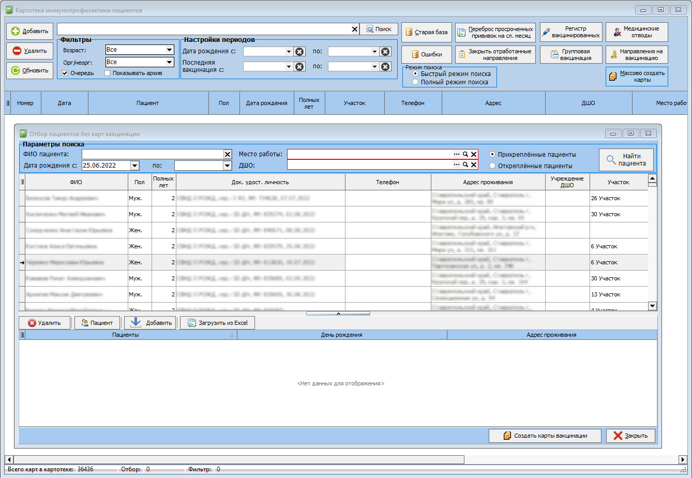Viewport: 692px width, 478px height.
Task: Sort by День рождения column header
Action: click(342, 335)
